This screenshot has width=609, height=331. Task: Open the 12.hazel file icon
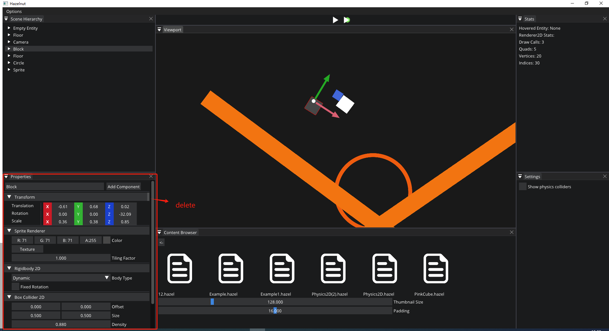click(x=180, y=268)
